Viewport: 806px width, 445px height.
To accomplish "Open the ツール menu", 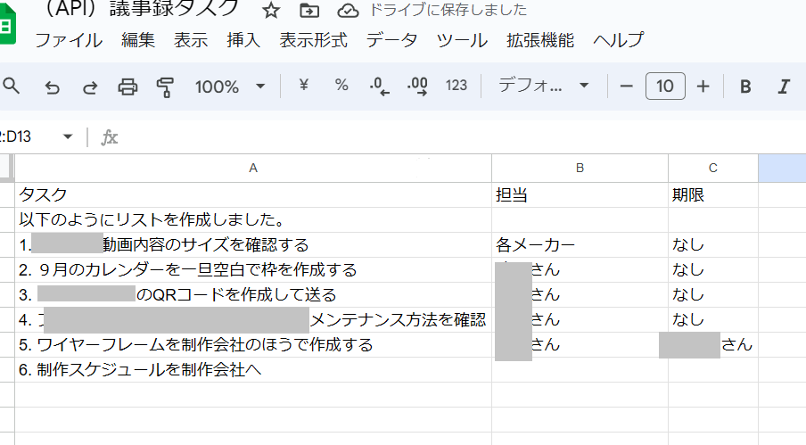I will coord(462,40).
